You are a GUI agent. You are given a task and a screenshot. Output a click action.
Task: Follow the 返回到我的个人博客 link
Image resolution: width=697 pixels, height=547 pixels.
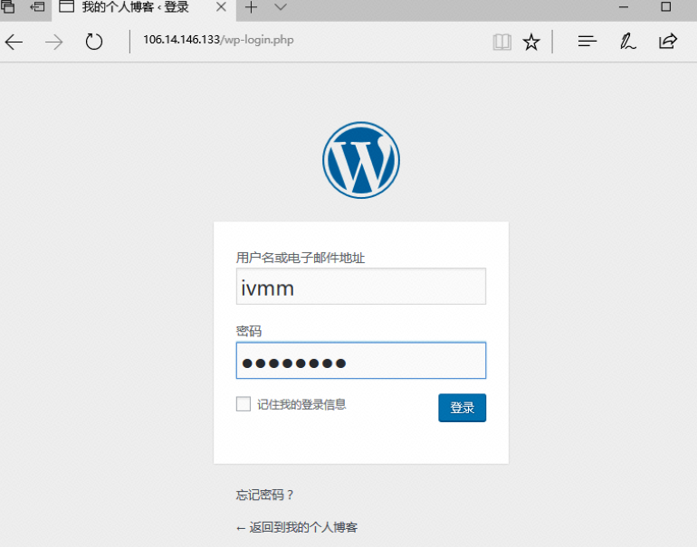coord(297,527)
